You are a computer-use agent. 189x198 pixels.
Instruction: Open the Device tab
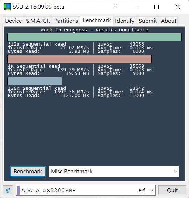pyautogui.click(x=13, y=21)
